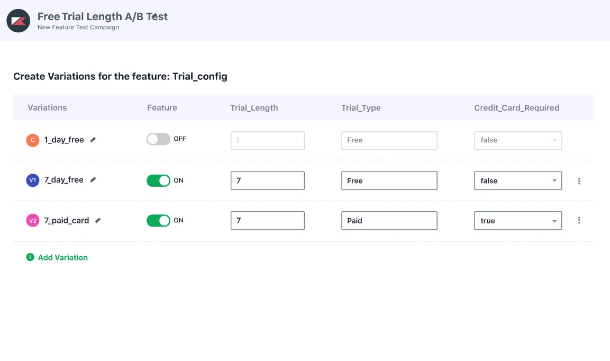Image resolution: width=610 pixels, height=361 pixels.
Task: Click the orange C control badge
Action: tap(33, 140)
